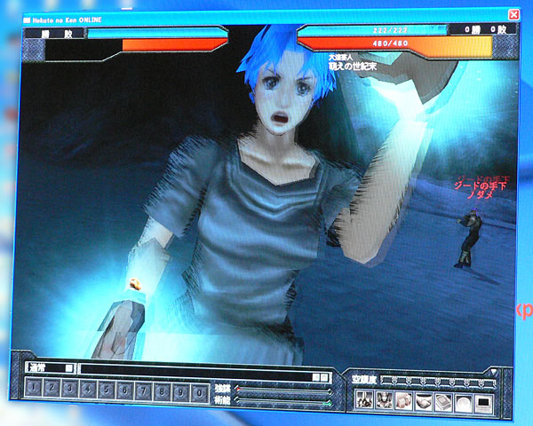Select hotkey slot 8 in skill bar

coord(163,392)
